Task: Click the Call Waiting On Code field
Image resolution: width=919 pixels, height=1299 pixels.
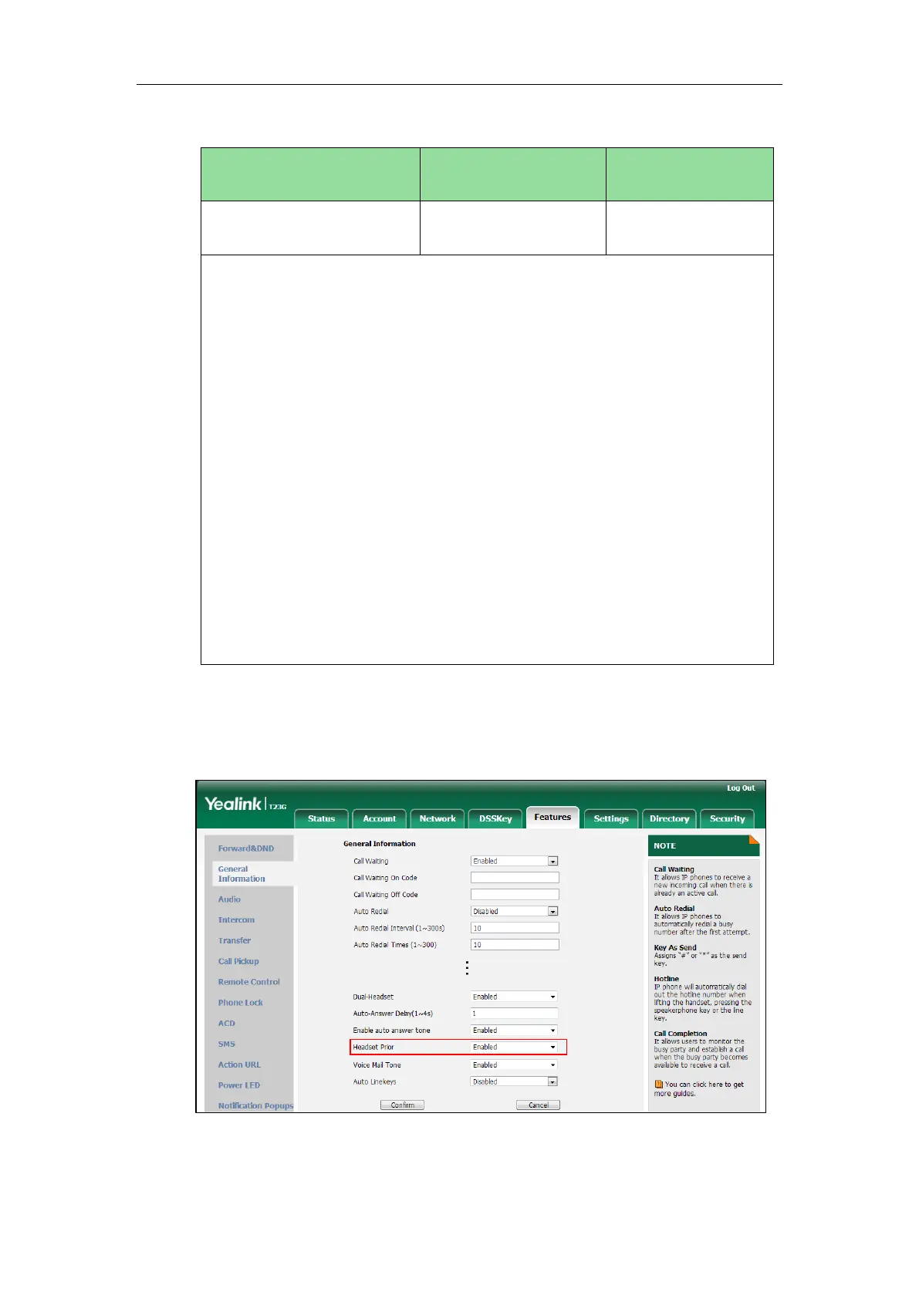Action: 515,878
